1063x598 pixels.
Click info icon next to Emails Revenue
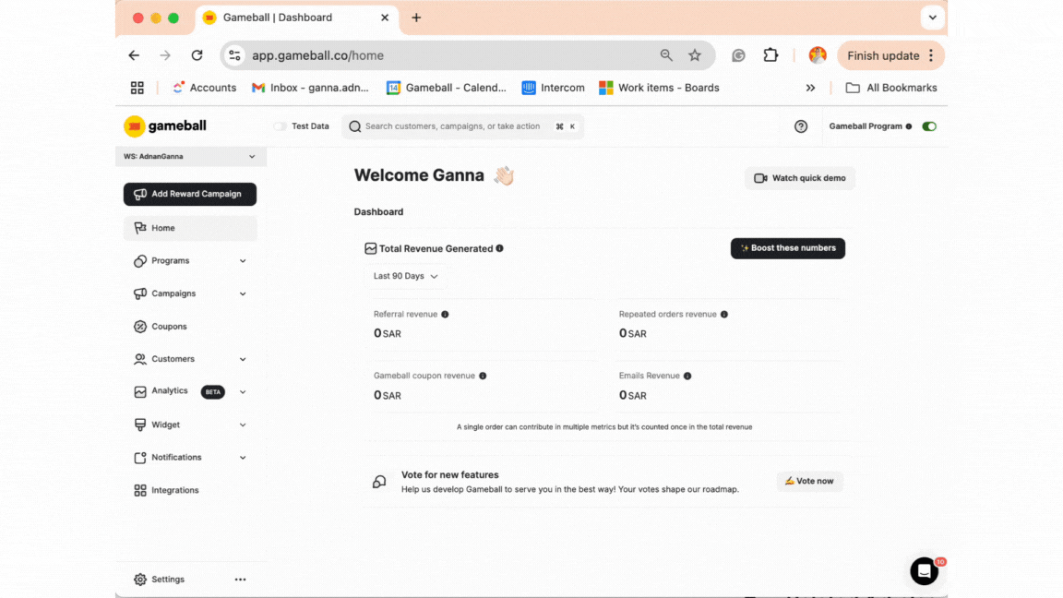click(x=687, y=376)
